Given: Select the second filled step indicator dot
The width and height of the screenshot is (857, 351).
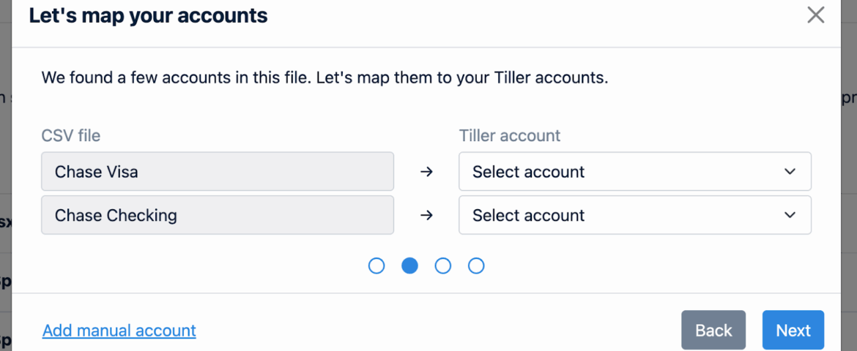Looking at the screenshot, I should [x=409, y=265].
